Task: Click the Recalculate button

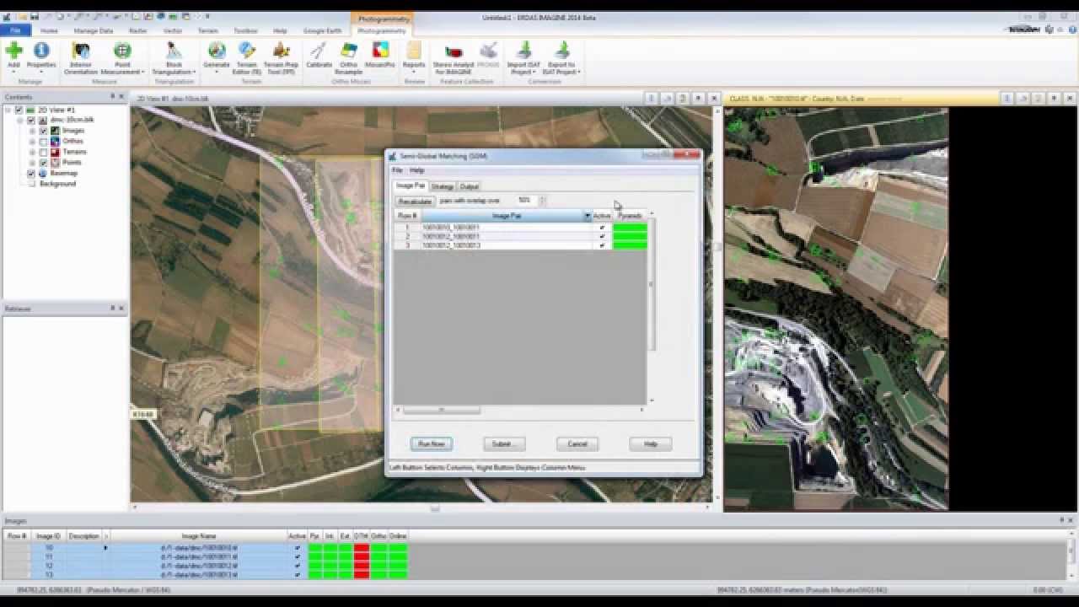Action: (415, 201)
